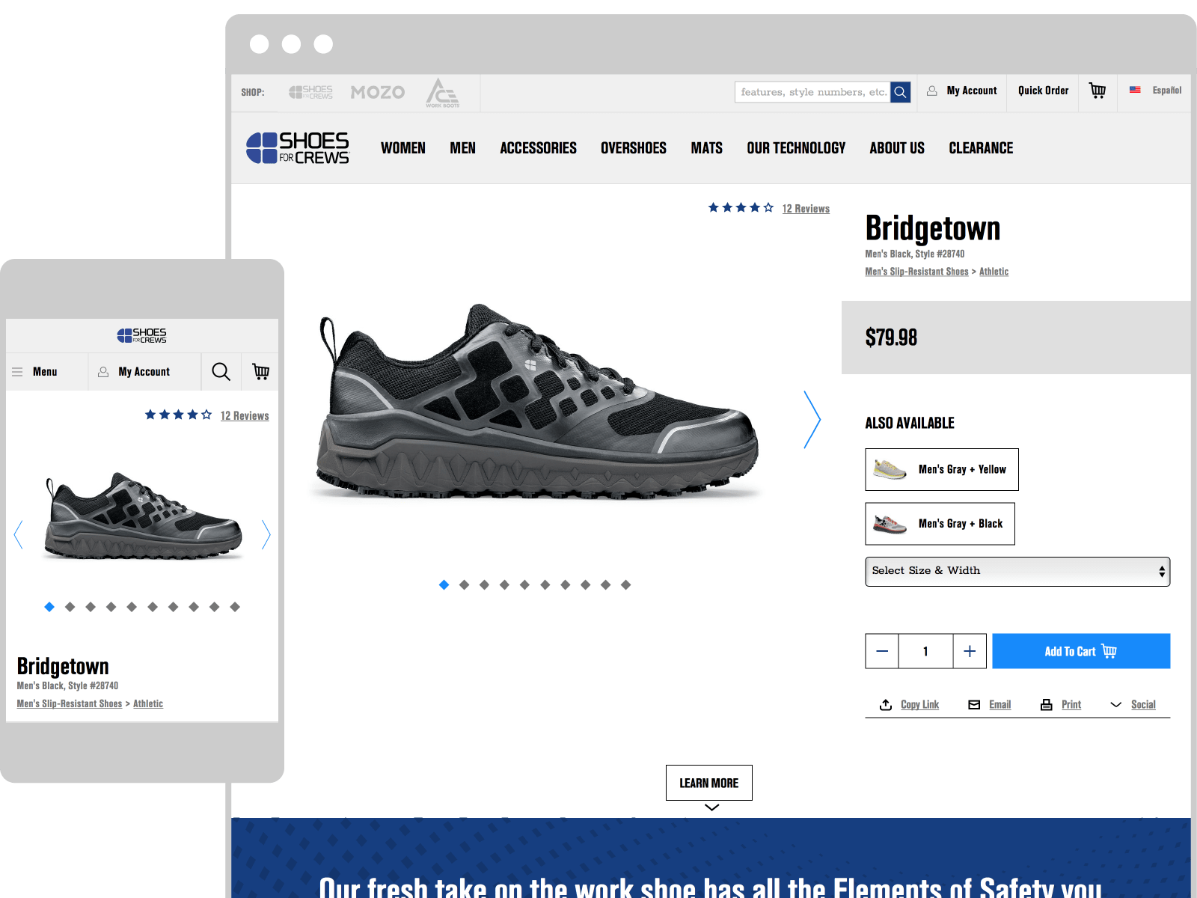
Task: Open the Select Size & Width dropdown
Action: tap(1017, 571)
